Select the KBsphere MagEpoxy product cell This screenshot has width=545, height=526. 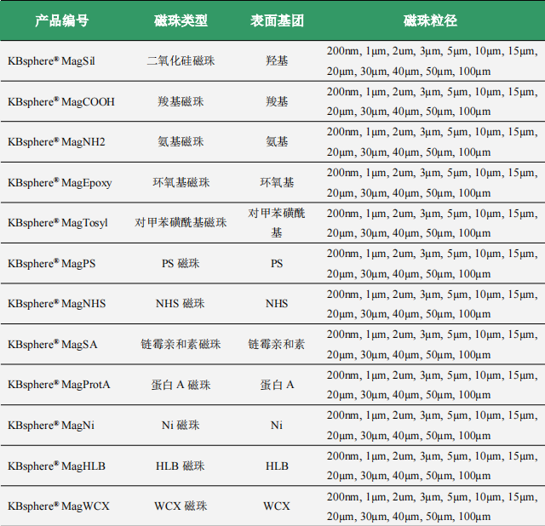pyautogui.click(x=60, y=183)
